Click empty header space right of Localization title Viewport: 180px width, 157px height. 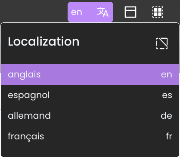[x=117, y=42]
